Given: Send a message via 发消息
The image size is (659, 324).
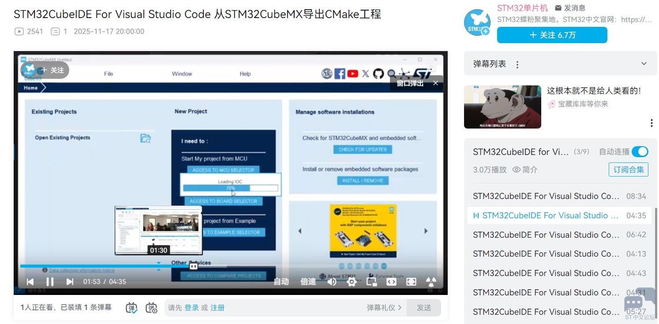Looking at the screenshot, I should pyautogui.click(x=570, y=8).
